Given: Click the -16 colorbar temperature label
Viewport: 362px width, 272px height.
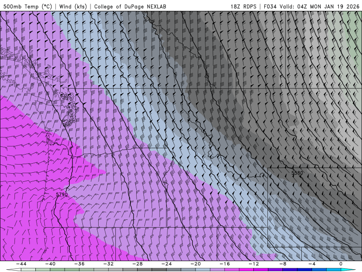Looking at the screenshot, I should click(225, 264).
